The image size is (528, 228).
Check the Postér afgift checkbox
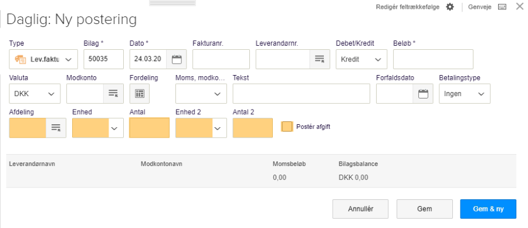[x=287, y=127]
